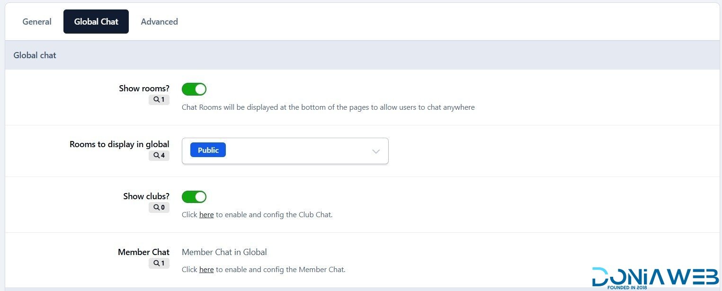The width and height of the screenshot is (722, 291).
Task: Click the 'Rooms to display in global' label
Action: pyautogui.click(x=119, y=144)
